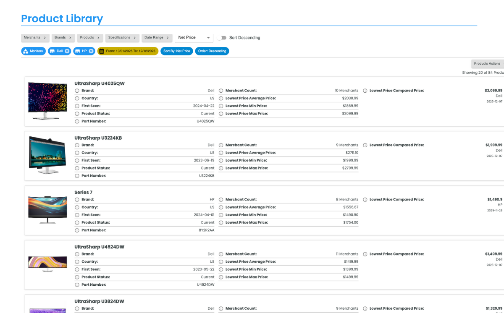Click the Order: Descending chip

pos(212,51)
